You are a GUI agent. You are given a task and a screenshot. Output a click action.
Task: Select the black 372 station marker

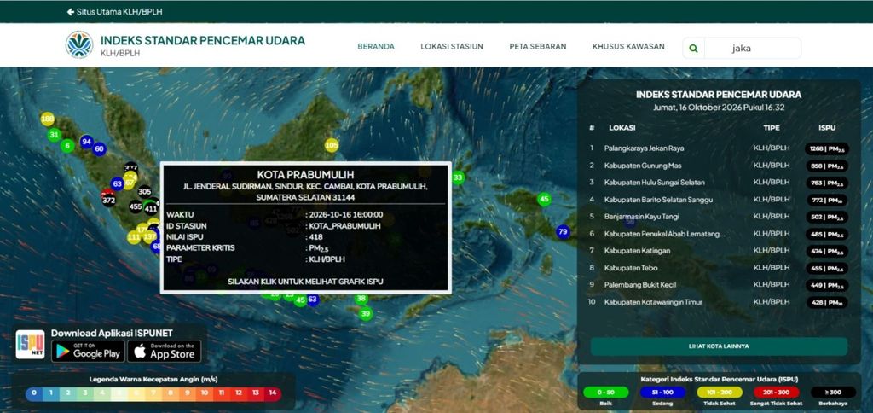click(x=108, y=200)
